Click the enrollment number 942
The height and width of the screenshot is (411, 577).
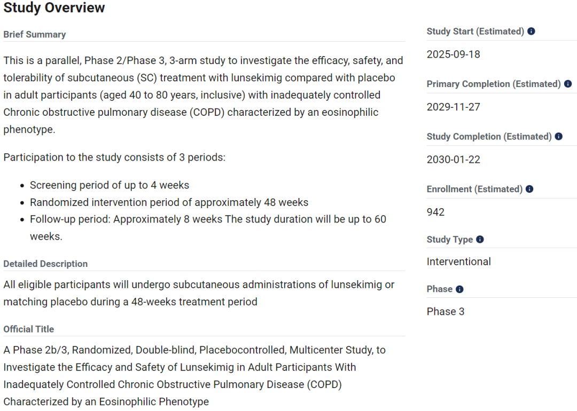(436, 212)
